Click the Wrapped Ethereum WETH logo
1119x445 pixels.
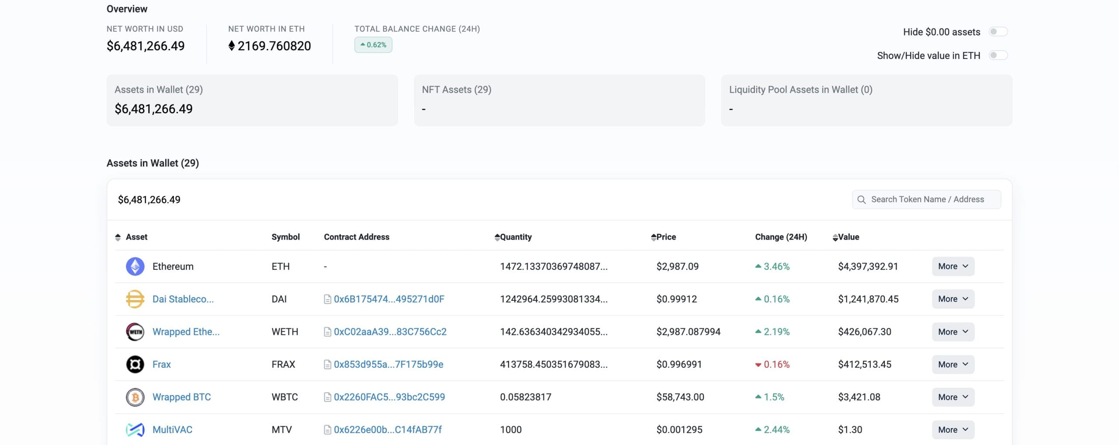click(135, 331)
